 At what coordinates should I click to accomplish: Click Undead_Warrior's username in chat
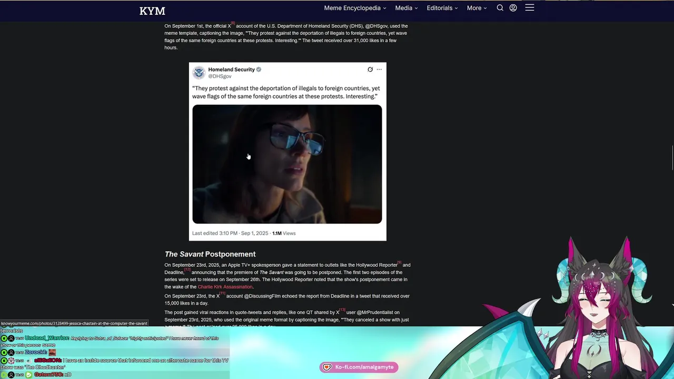click(x=47, y=338)
